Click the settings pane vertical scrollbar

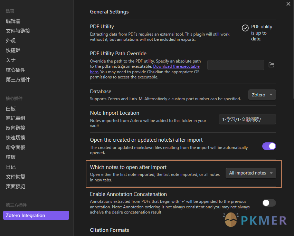(293, 49)
